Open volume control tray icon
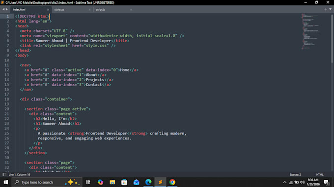Image resolution: width=334 pixels, height=187 pixels. click(x=302, y=182)
